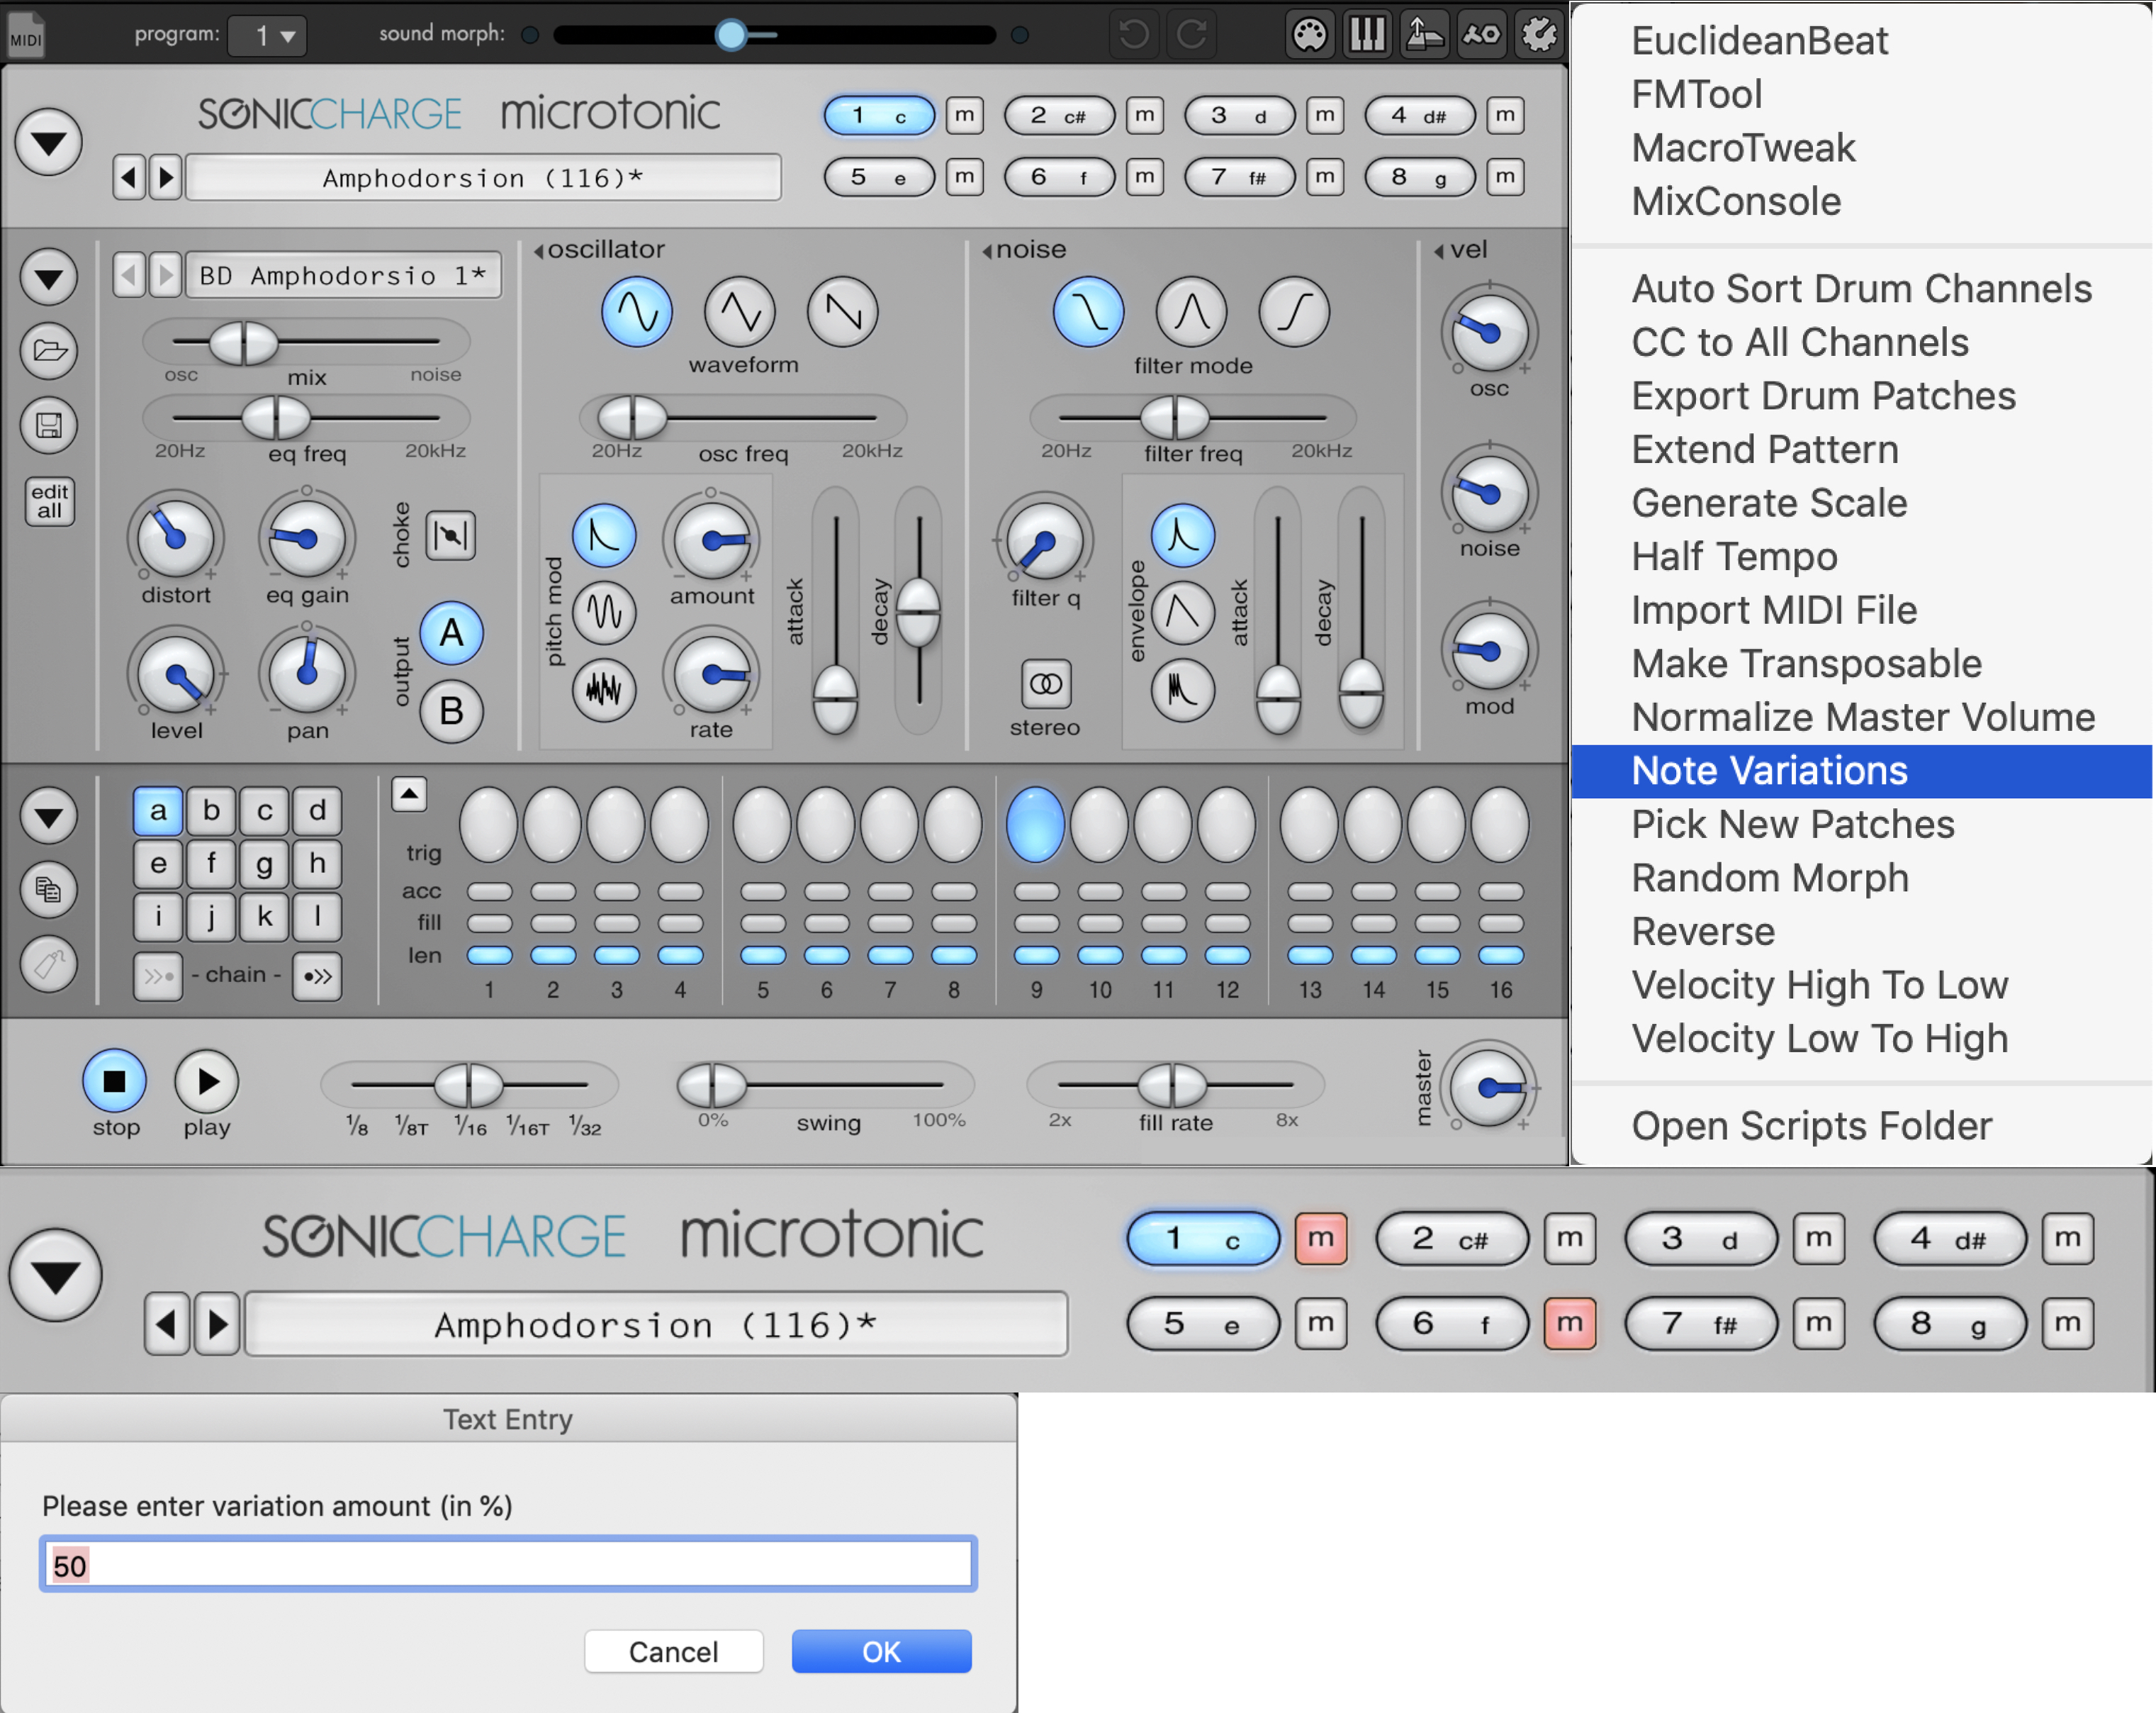The height and width of the screenshot is (1713, 2156).
Task: Route output to bus A
Action: 451,633
